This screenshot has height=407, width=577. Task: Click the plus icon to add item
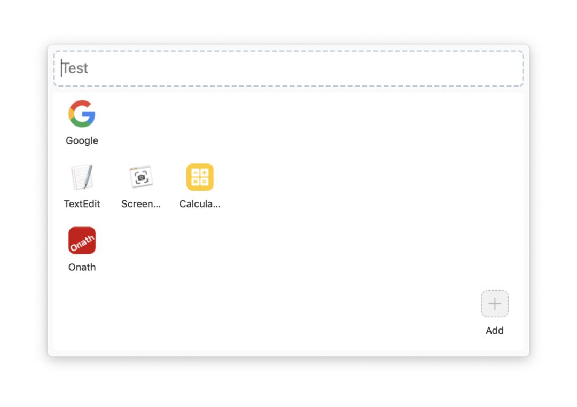click(495, 303)
